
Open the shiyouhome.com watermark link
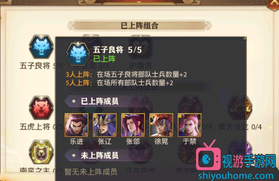pyautogui.click(x=236, y=176)
